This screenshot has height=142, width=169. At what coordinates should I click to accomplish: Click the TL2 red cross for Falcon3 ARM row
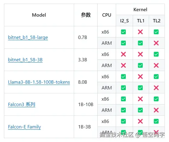[156, 110]
